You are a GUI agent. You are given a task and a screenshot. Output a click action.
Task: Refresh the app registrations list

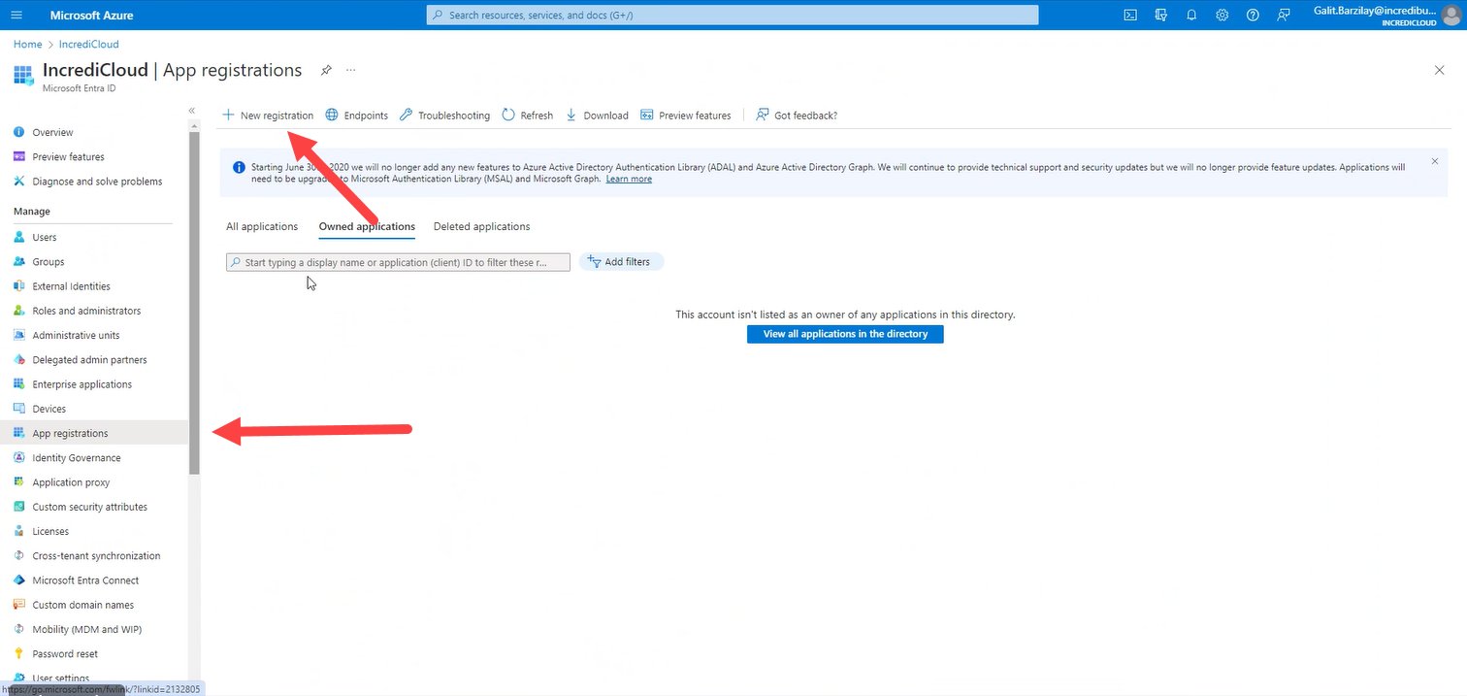click(527, 115)
